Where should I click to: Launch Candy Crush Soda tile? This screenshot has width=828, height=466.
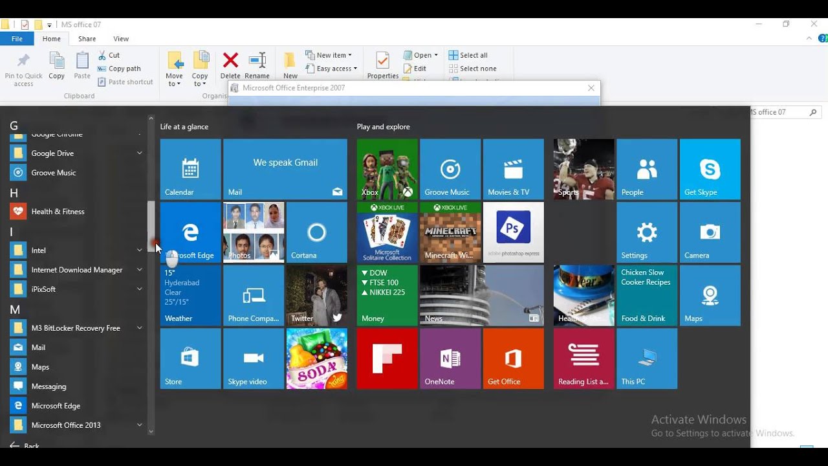pos(317,359)
